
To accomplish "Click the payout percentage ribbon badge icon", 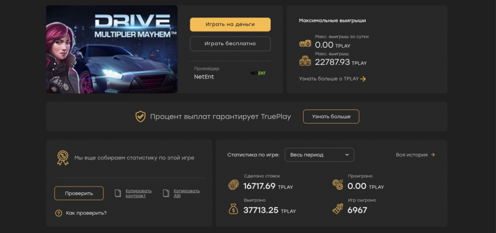I will (63, 158).
